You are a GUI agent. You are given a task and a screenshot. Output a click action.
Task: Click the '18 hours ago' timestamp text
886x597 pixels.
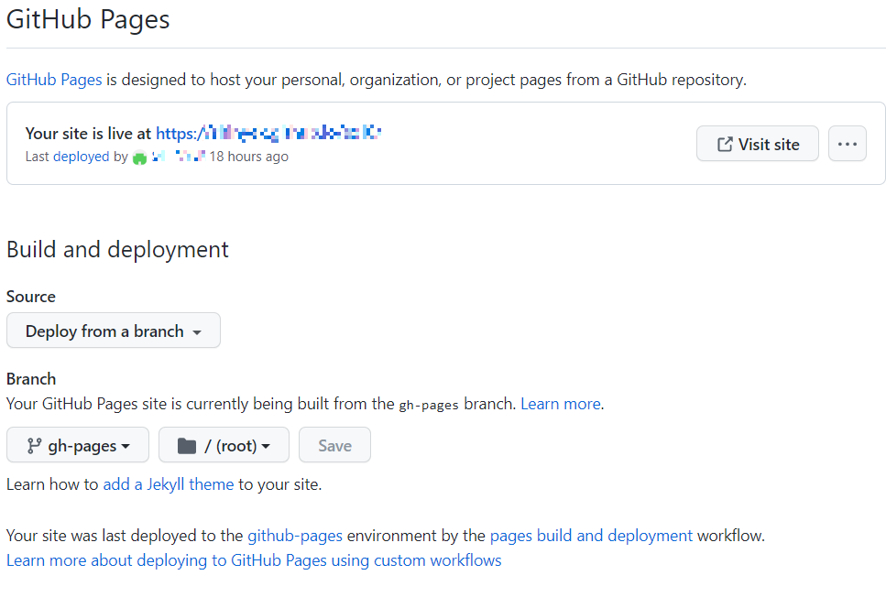(x=248, y=157)
